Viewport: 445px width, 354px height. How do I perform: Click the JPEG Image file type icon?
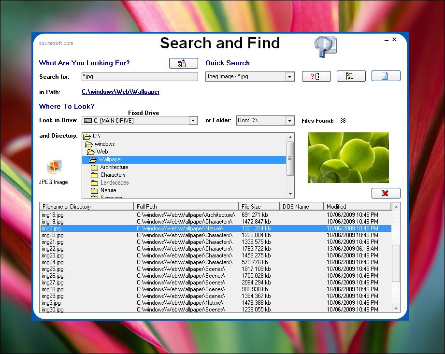(x=54, y=167)
